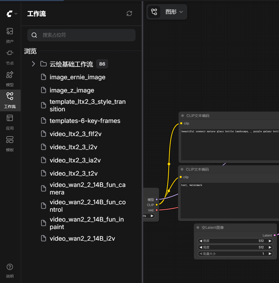Click file icon beside image_ernie_image
Screen dimensions: 279x283
43,77
